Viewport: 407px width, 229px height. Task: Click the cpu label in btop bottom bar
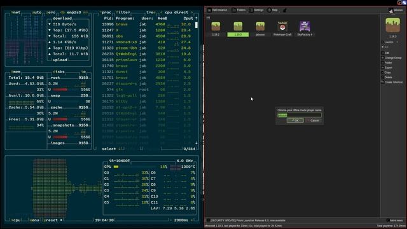coord(16,220)
